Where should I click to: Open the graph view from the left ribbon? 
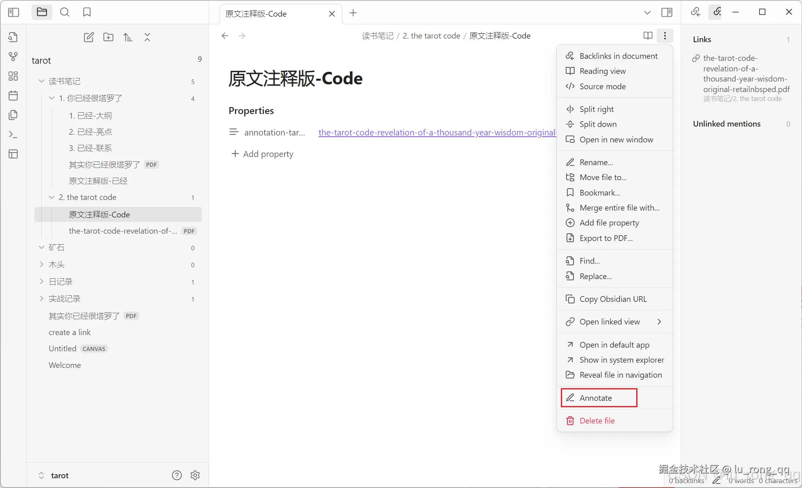coord(13,57)
